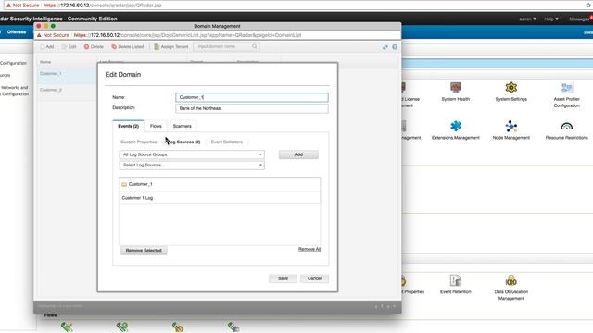Switch to the Events (2) tab

(x=128, y=126)
